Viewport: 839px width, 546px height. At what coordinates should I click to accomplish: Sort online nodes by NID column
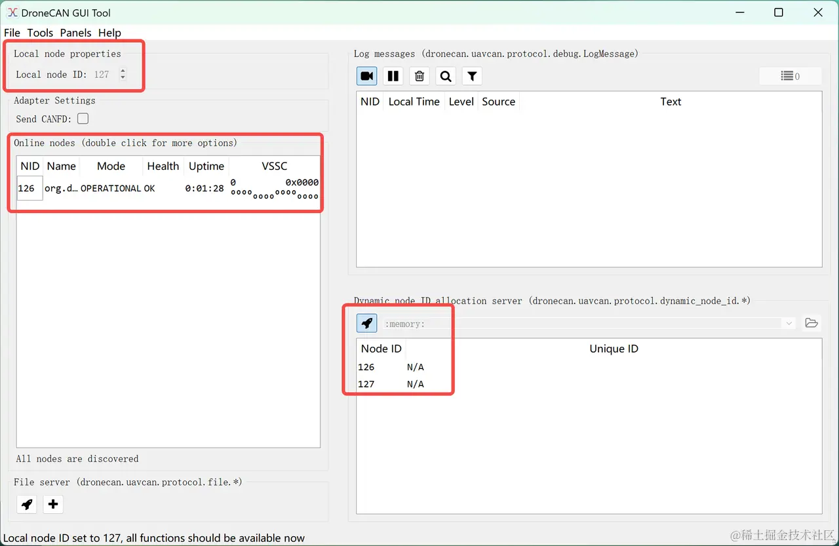pyautogui.click(x=30, y=166)
